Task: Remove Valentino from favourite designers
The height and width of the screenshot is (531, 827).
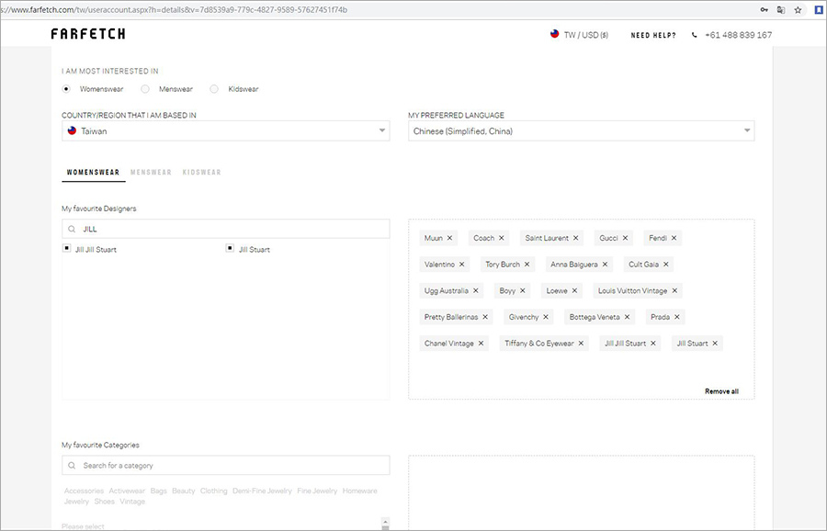Action: tap(462, 265)
